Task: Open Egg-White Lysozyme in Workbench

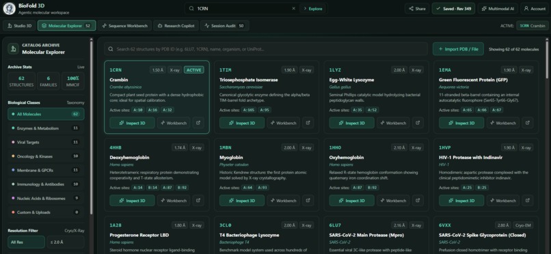Action: pos(393,123)
